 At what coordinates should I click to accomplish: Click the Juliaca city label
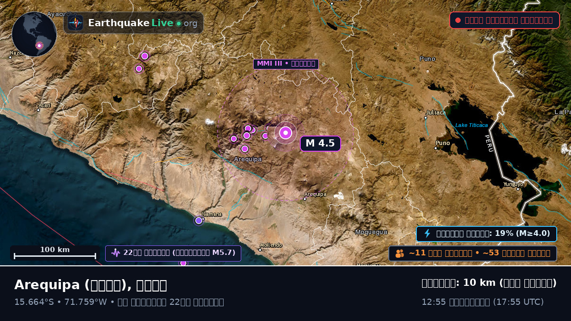(435, 113)
